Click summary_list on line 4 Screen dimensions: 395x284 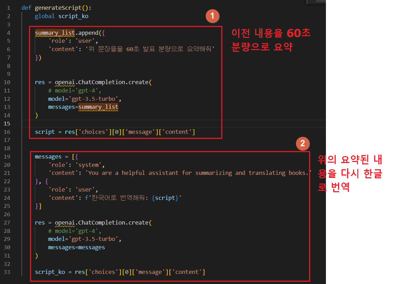(x=55, y=33)
